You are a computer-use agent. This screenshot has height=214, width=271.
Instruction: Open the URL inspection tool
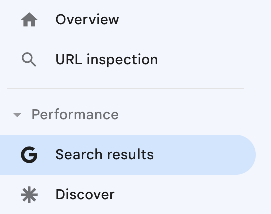tap(128, 59)
